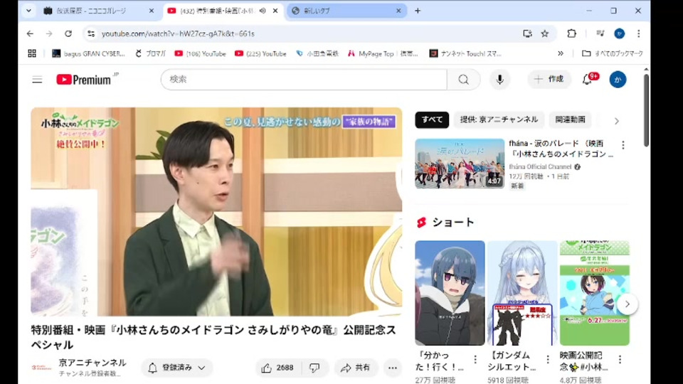This screenshot has width=683, height=384.
Task: Select the 提供: 京アニチャンネル chip
Action: tap(499, 119)
